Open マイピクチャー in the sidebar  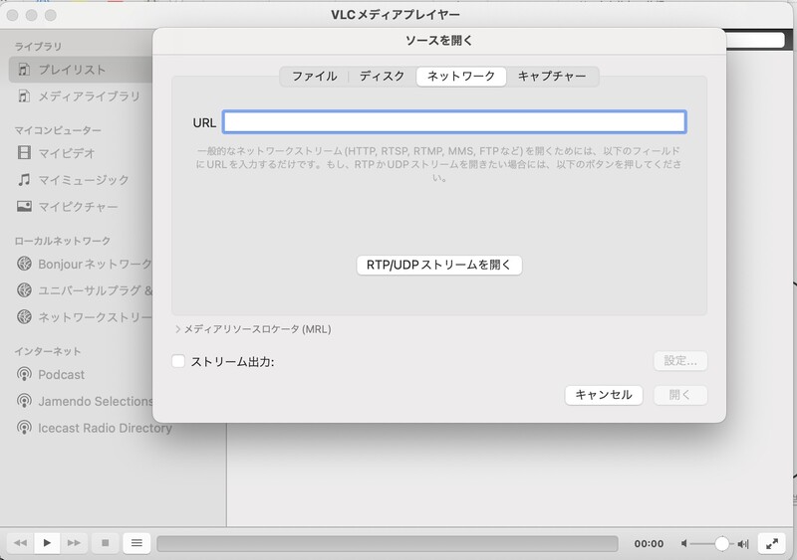pos(78,207)
